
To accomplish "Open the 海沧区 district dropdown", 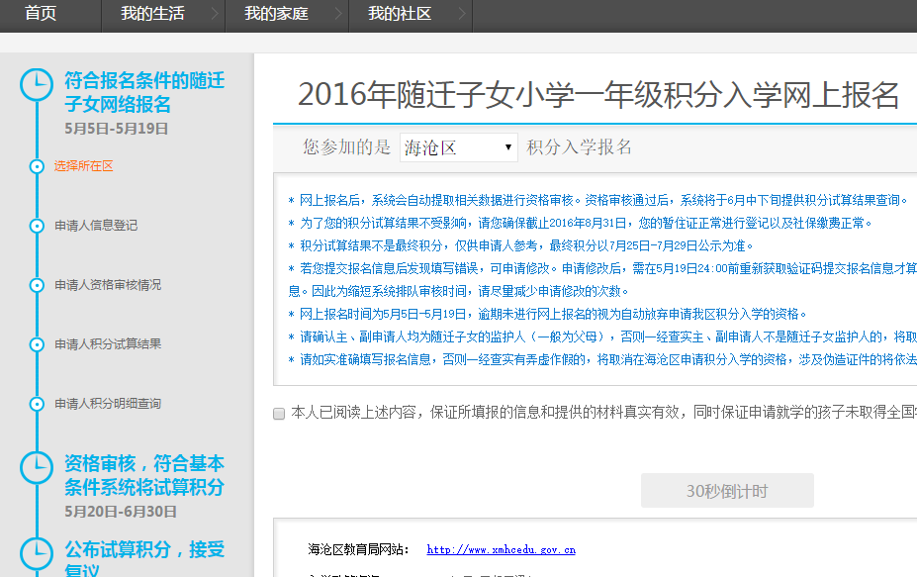I will point(458,148).
